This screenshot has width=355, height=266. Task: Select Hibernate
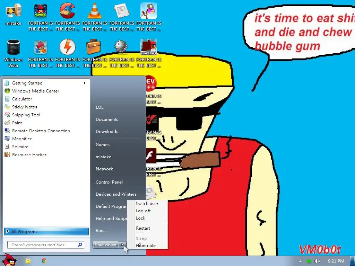tap(146, 246)
